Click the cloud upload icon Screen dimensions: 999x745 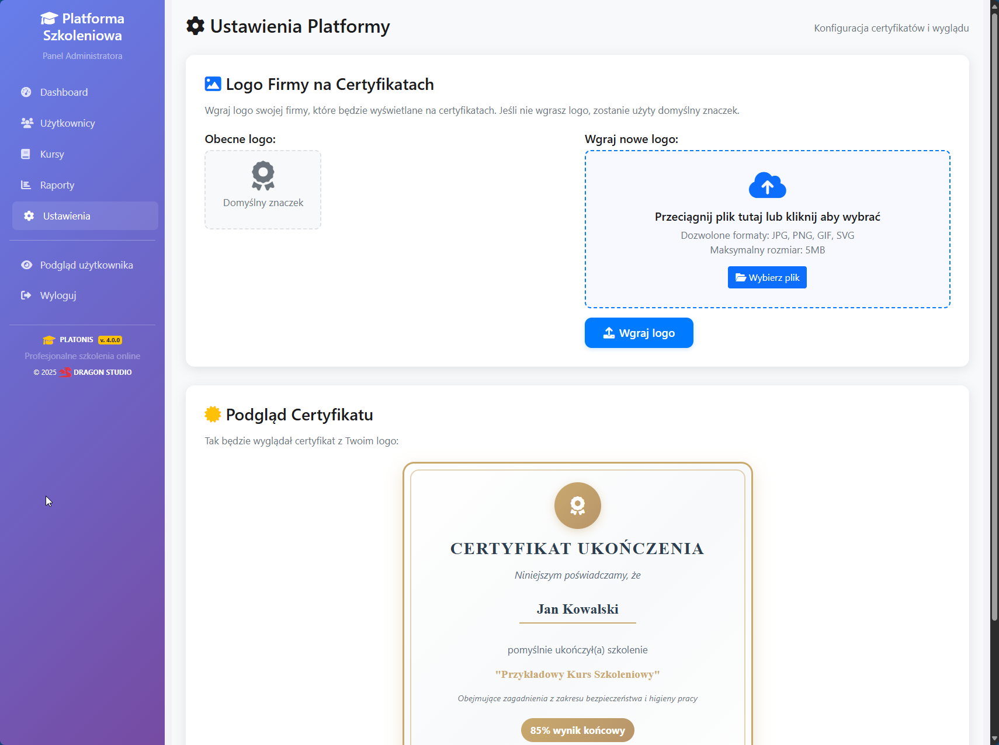pos(767,186)
